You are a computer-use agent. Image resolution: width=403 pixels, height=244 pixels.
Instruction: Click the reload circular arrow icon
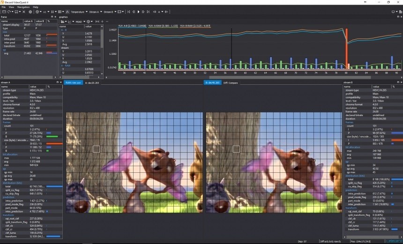tap(9, 12)
